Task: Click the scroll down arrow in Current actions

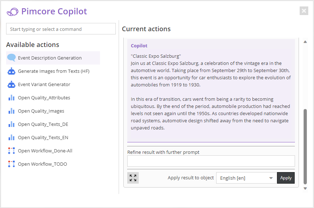Action: 305,188
